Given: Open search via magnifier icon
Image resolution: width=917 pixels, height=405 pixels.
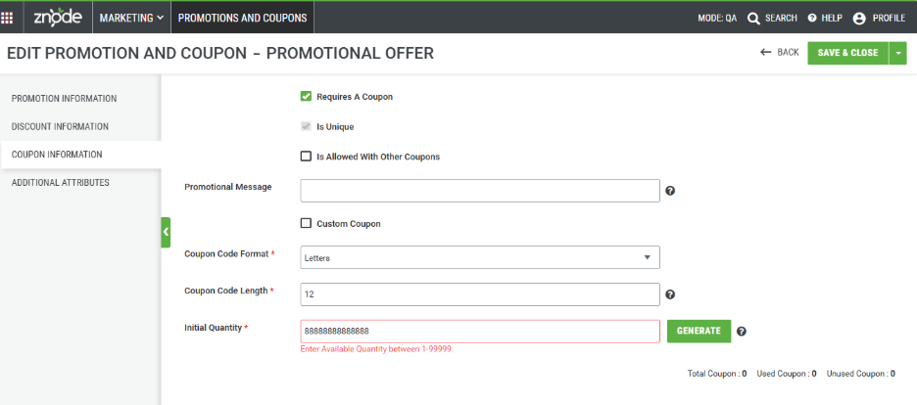Looking at the screenshot, I should [x=753, y=18].
